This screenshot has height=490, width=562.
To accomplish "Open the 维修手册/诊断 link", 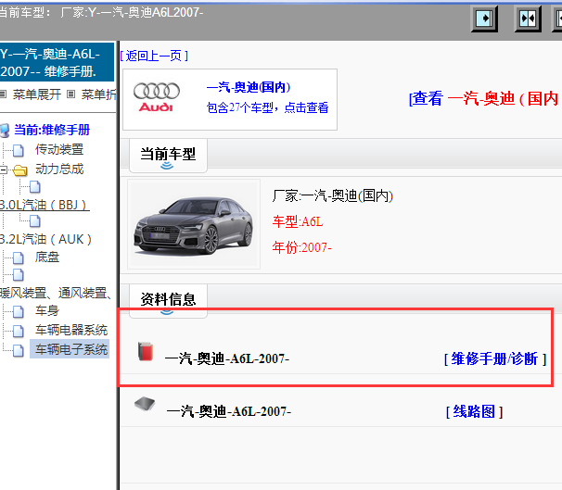I will 494,358.
